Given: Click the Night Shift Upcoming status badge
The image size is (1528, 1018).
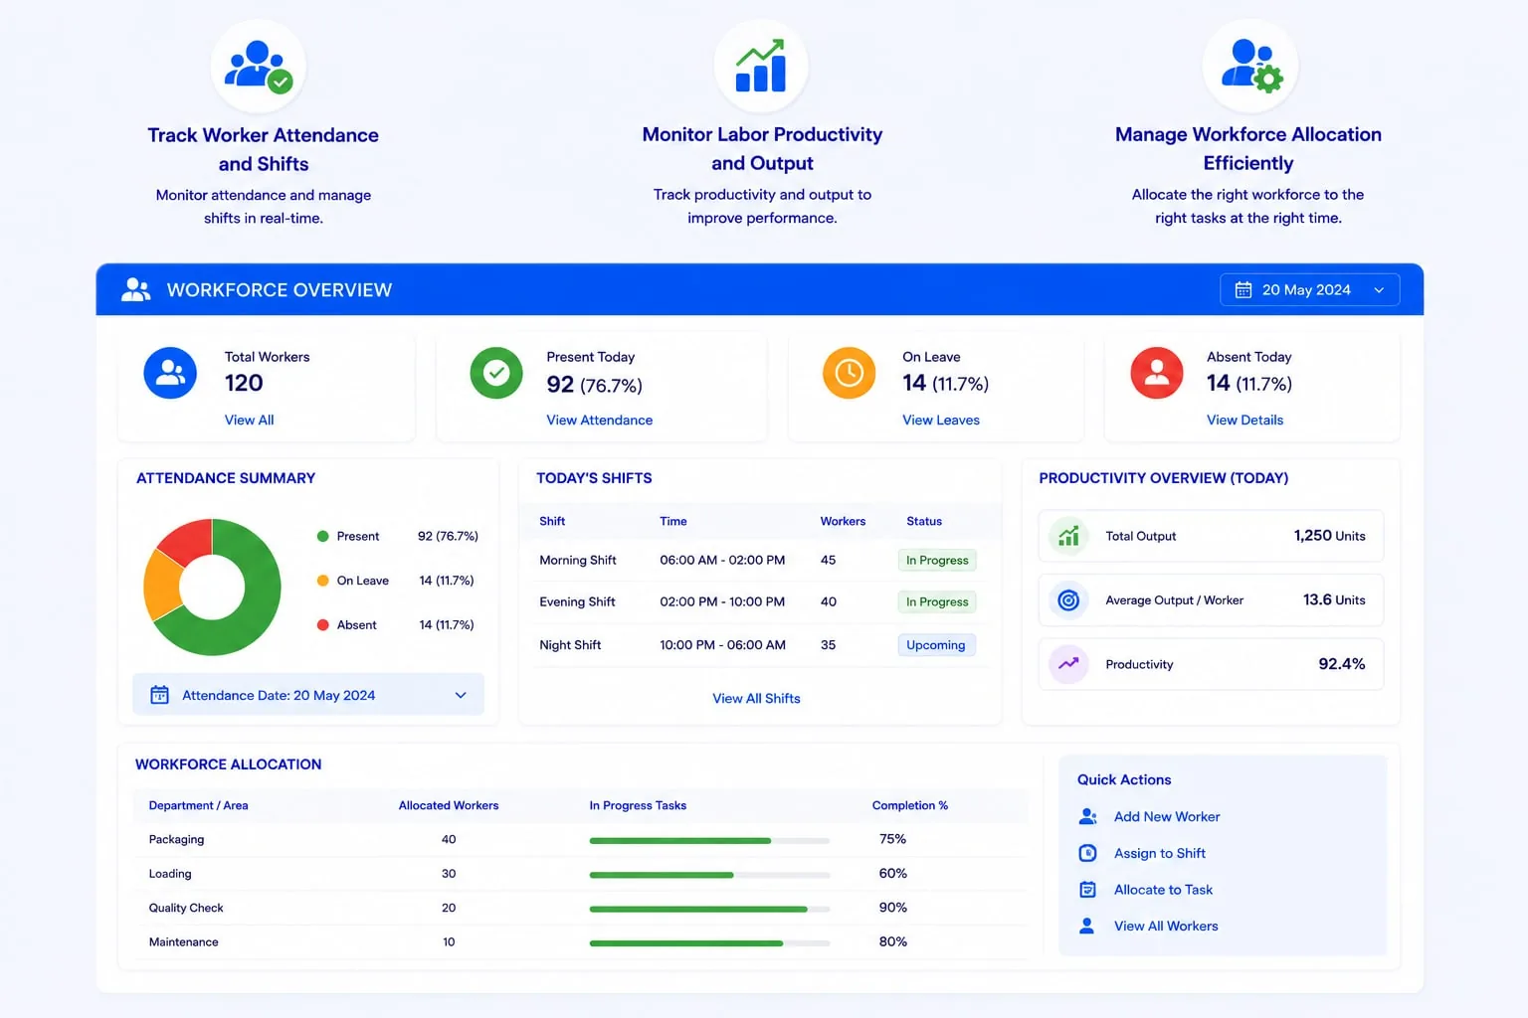Looking at the screenshot, I should pyautogui.click(x=936, y=644).
